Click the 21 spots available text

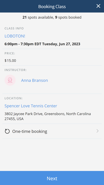coord(38,18)
